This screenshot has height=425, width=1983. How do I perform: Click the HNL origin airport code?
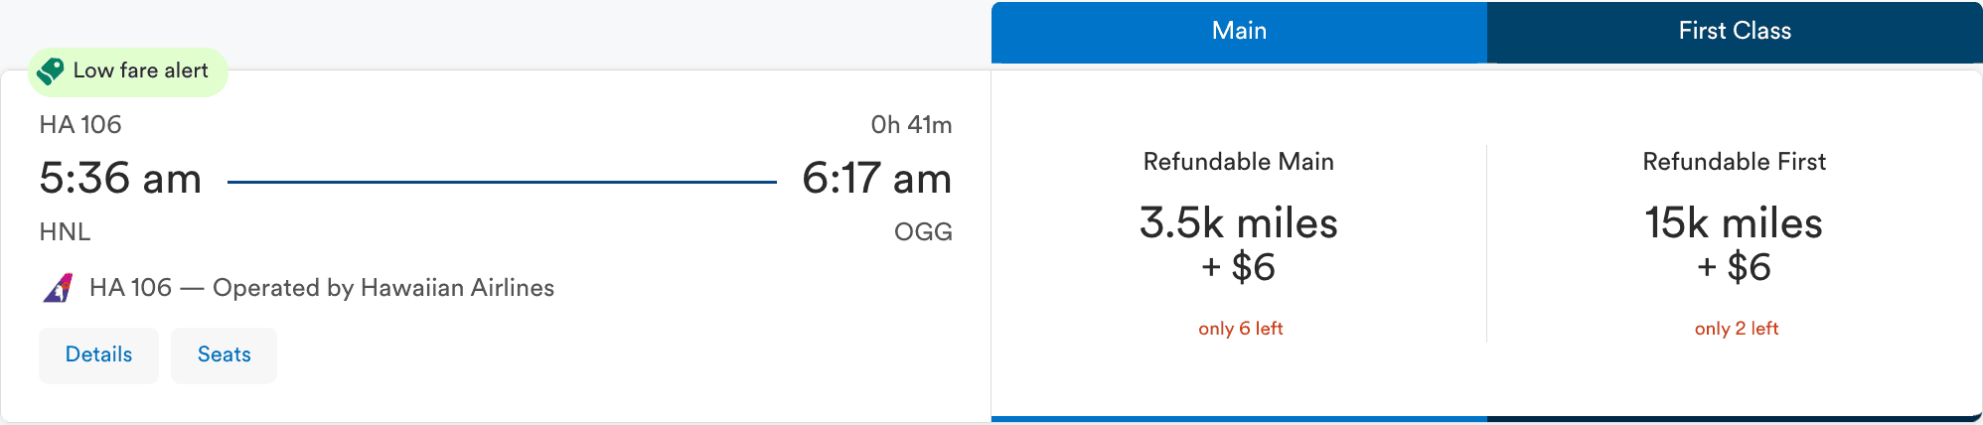coord(65,231)
